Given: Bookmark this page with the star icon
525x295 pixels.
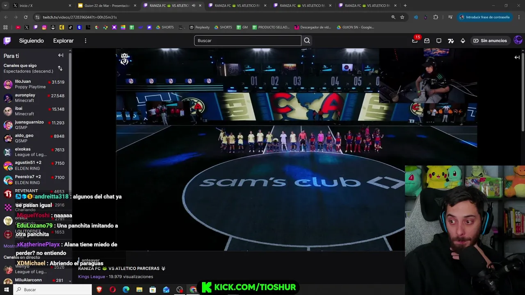Looking at the screenshot, I should (x=402, y=17).
